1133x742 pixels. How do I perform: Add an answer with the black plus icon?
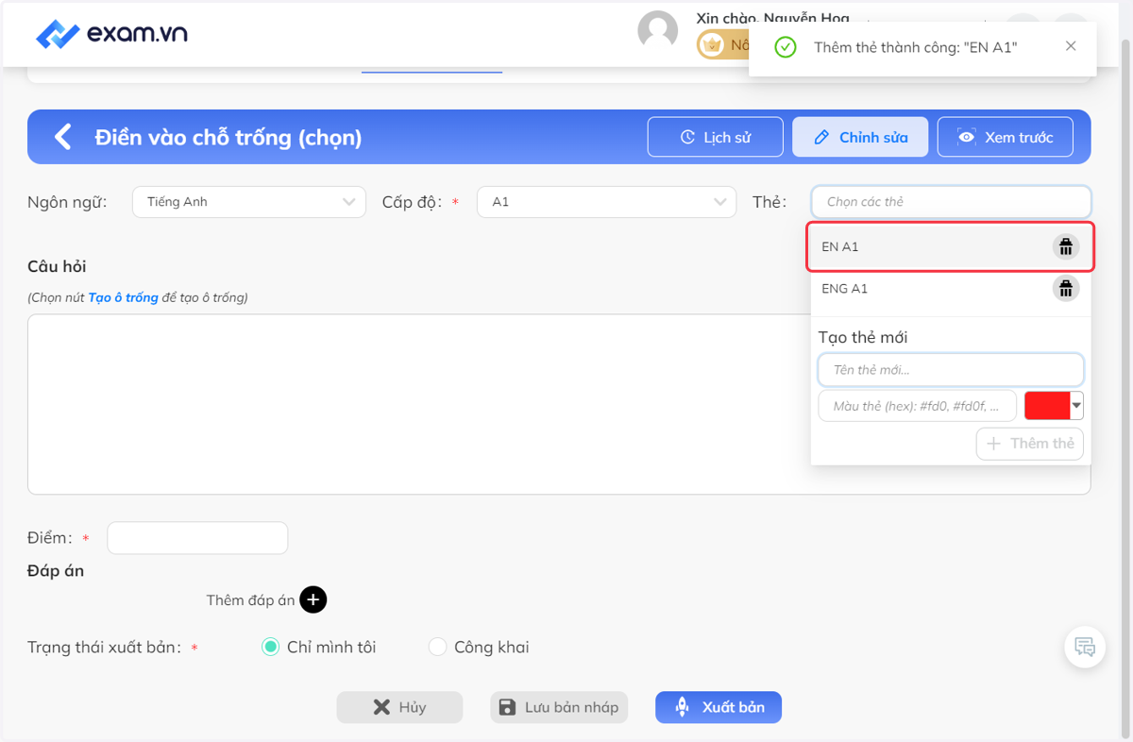point(313,599)
